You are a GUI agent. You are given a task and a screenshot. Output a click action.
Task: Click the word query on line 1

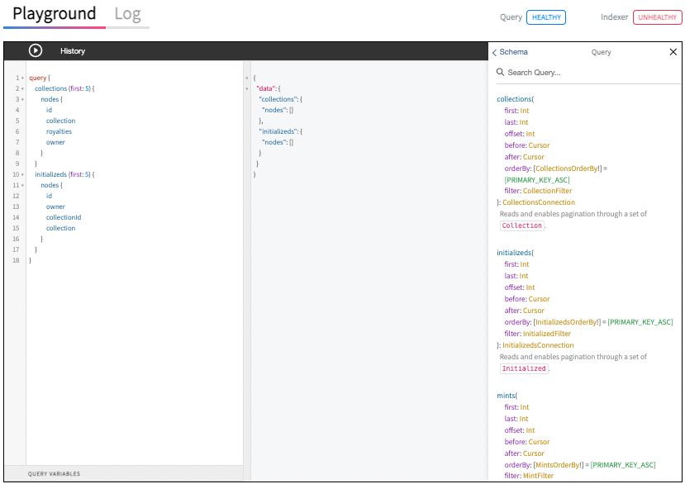[x=37, y=78]
